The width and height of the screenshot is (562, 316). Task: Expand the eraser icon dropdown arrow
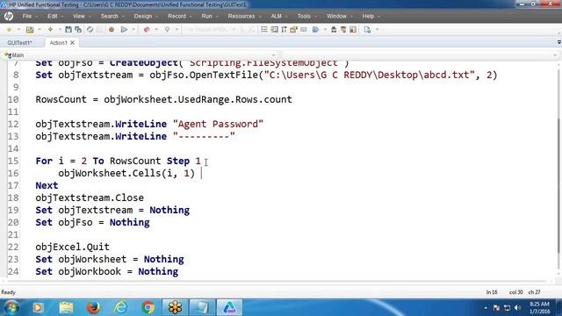coord(156,30)
